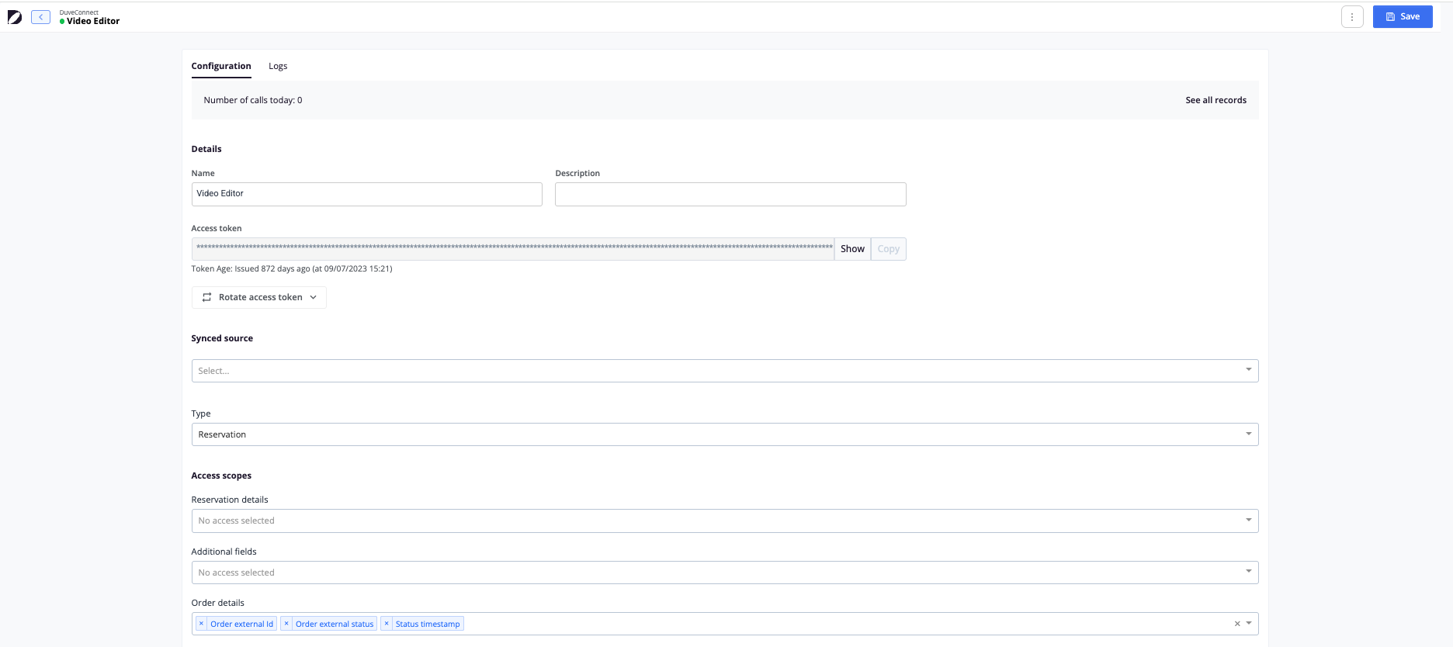Remove the Order external Id tag
Image resolution: width=1453 pixels, height=647 pixels.
pyautogui.click(x=202, y=624)
